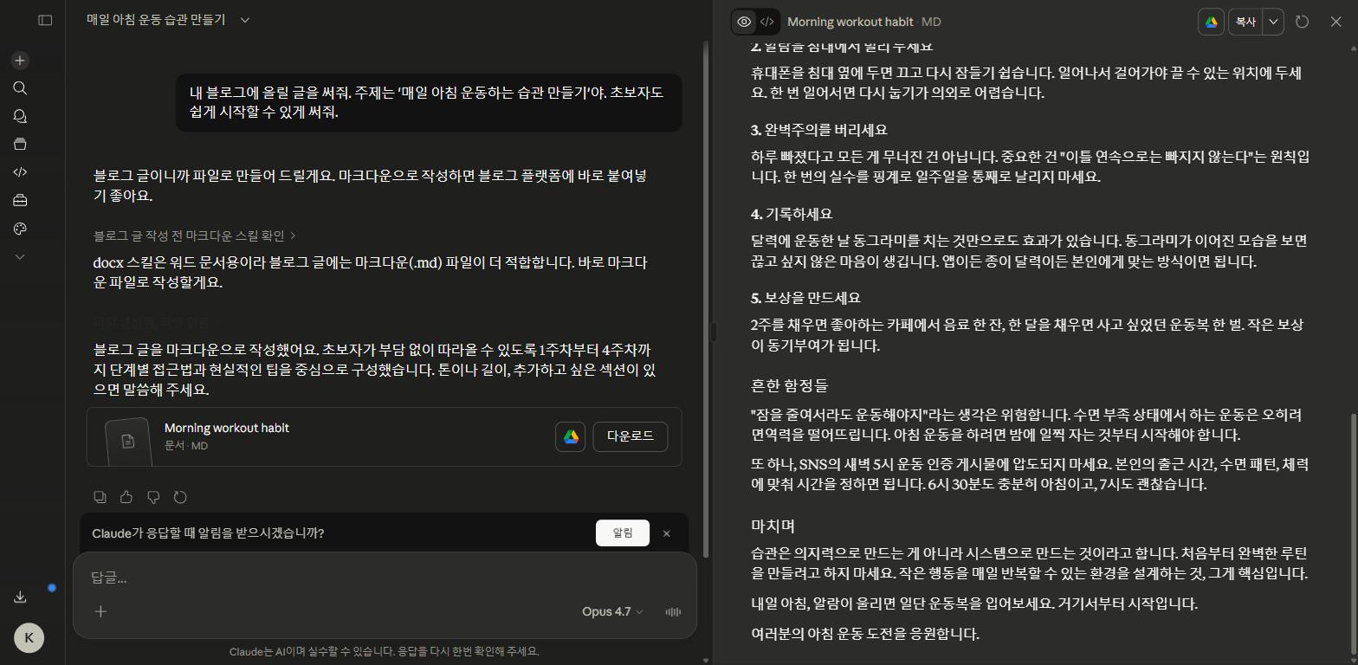Open code icon in sidebar
This screenshot has width=1358, height=665.
(20, 172)
